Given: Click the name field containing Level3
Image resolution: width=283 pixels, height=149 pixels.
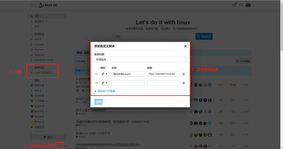Looking at the screenshot, I should [128, 74].
